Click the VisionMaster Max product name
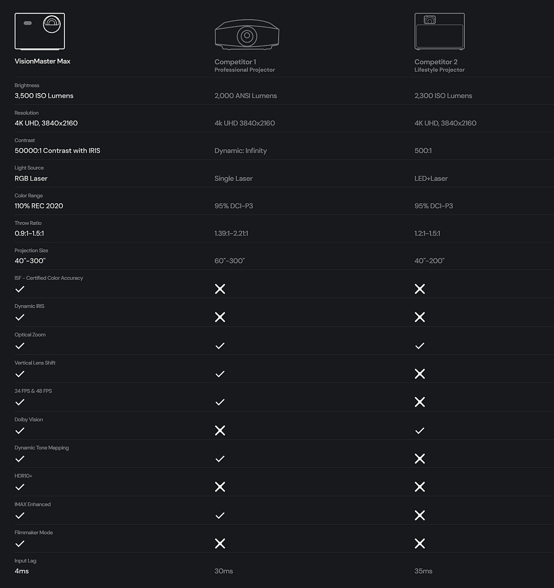This screenshot has width=554, height=588. 42,61
